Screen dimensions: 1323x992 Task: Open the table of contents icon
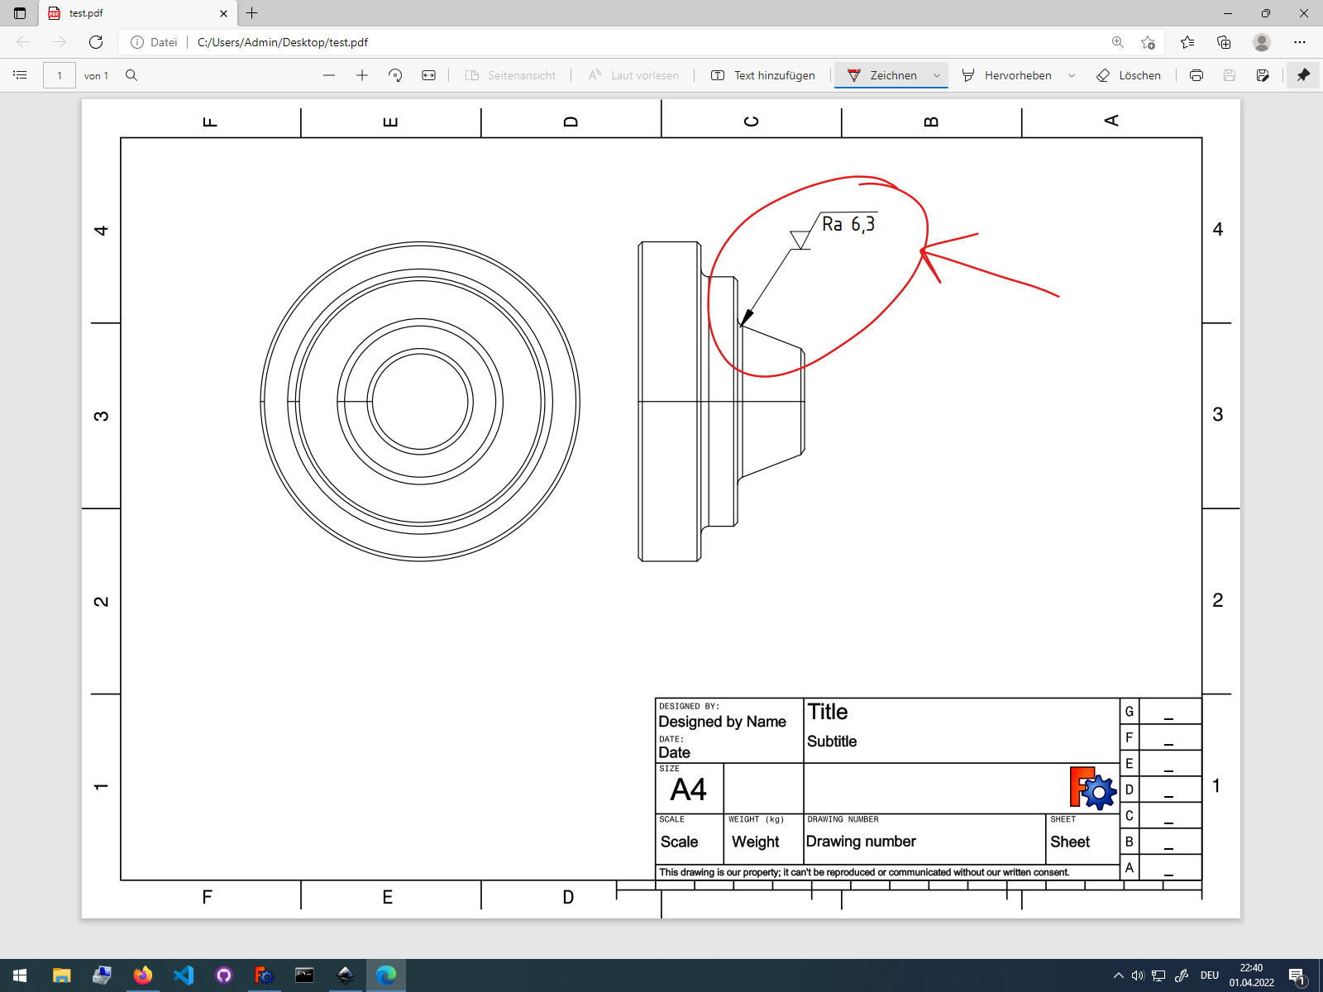20,75
